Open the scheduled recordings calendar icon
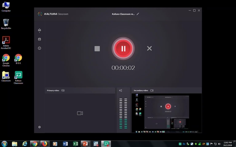Image resolution: width=236 pixels, height=147 pixels. (x=39, y=39)
